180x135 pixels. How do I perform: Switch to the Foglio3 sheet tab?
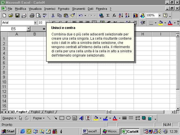click(49, 112)
